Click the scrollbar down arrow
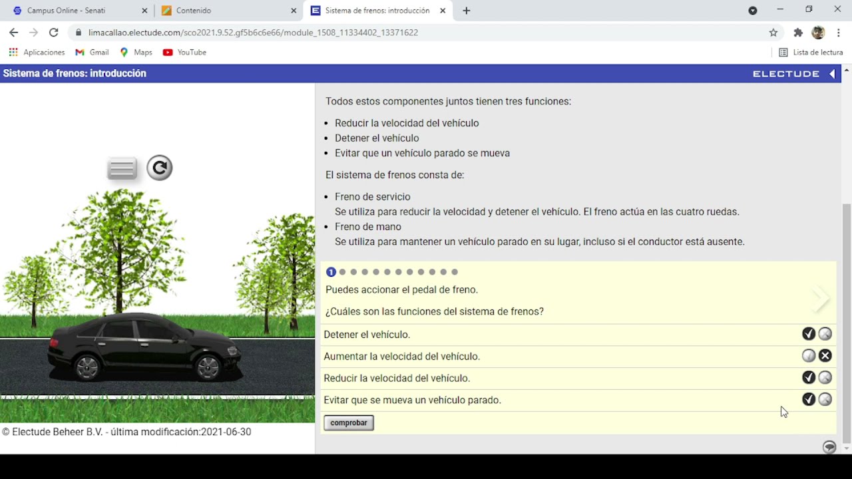The image size is (852, 479). pyautogui.click(x=847, y=448)
